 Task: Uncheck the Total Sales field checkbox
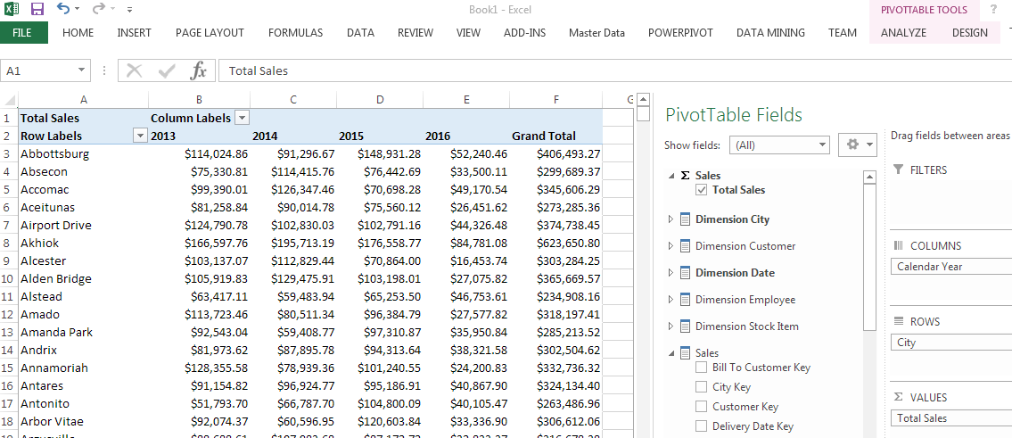[701, 190]
